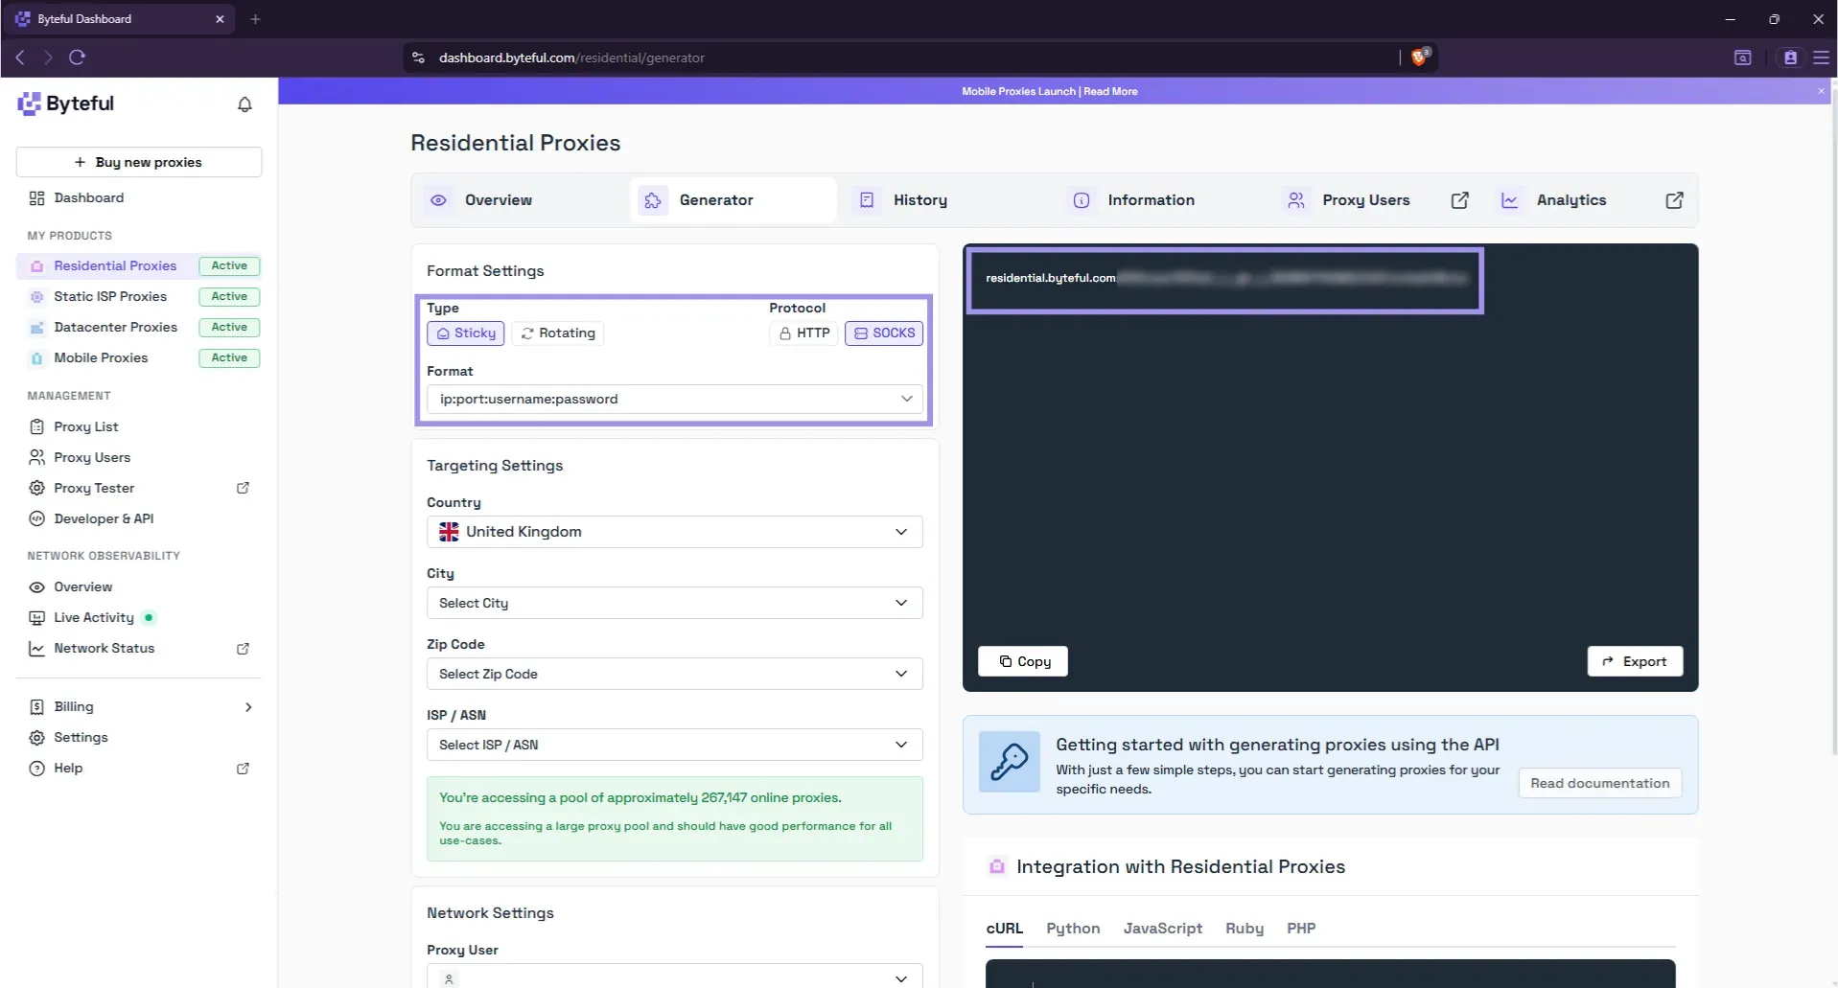Select the cURL integration tab

(1004, 929)
